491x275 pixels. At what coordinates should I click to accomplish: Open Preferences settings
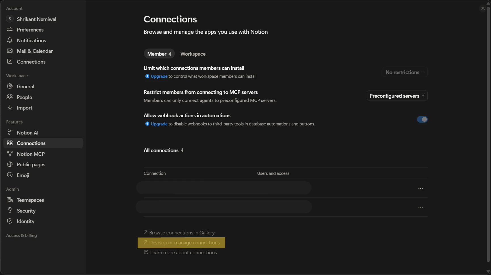click(x=43, y=30)
